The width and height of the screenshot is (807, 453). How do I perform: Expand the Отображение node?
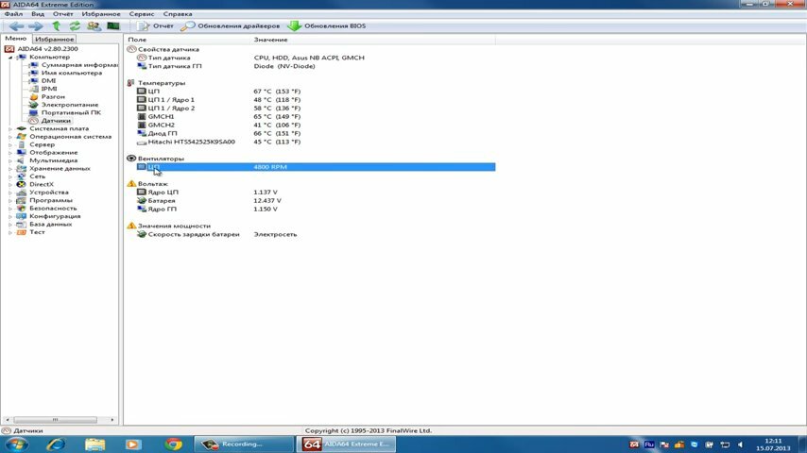pos(10,153)
